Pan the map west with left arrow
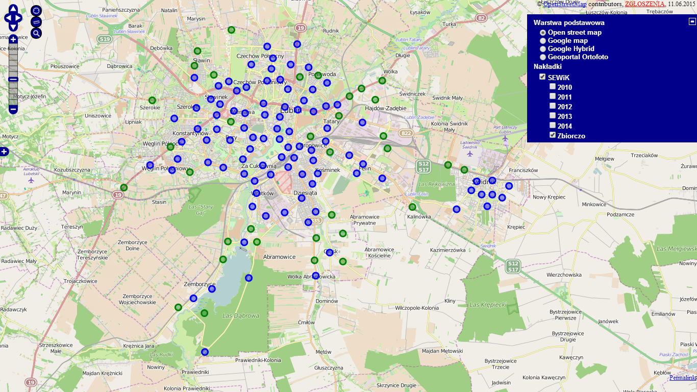This screenshot has width=697, height=392. 8,18
